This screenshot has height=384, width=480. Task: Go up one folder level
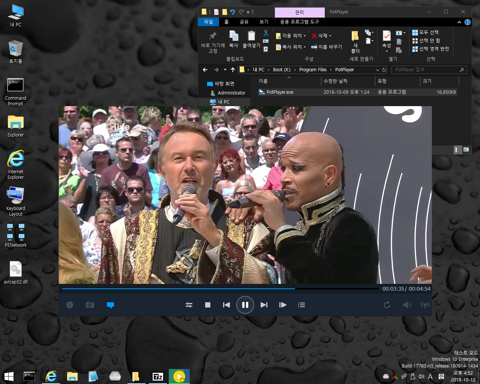(233, 70)
